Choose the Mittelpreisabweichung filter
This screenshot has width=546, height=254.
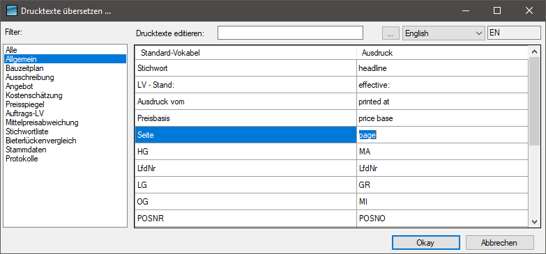65,122
